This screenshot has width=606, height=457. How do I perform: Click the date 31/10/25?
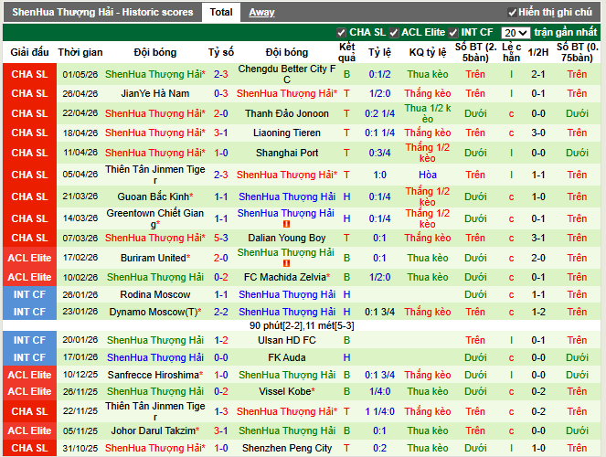click(80, 448)
